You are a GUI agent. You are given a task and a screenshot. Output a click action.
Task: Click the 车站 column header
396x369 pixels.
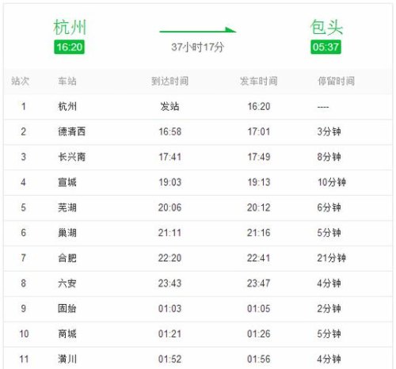coord(67,81)
